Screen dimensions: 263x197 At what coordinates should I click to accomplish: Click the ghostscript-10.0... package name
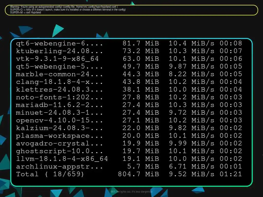pos(59,151)
